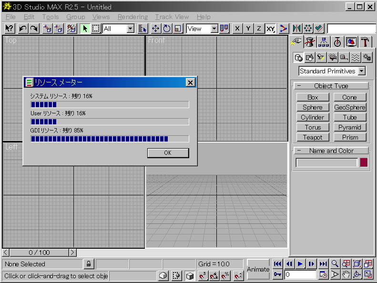Undo the last action
This screenshot has height=283, width=377.
23,29
